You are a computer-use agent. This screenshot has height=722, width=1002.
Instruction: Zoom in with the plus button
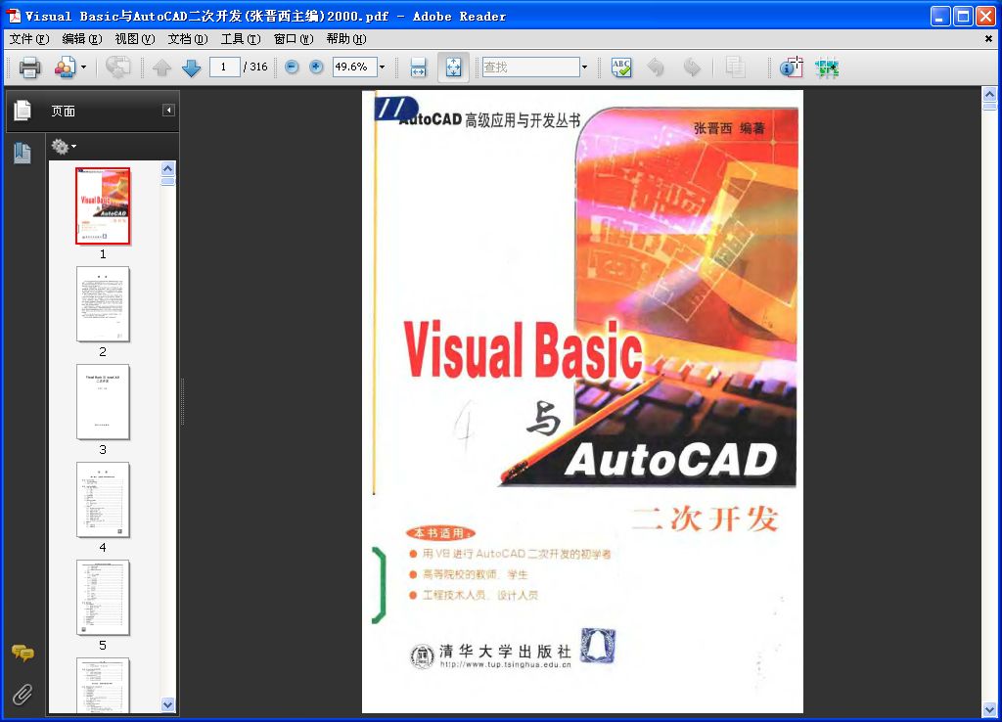(316, 67)
